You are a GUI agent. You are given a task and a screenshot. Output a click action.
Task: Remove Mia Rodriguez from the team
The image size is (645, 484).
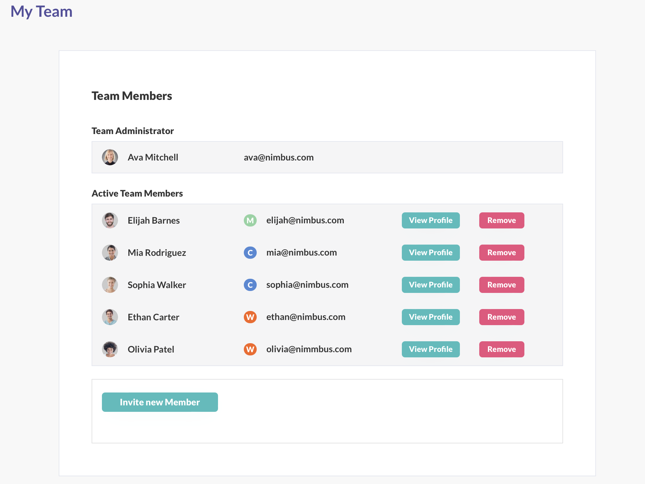click(501, 253)
